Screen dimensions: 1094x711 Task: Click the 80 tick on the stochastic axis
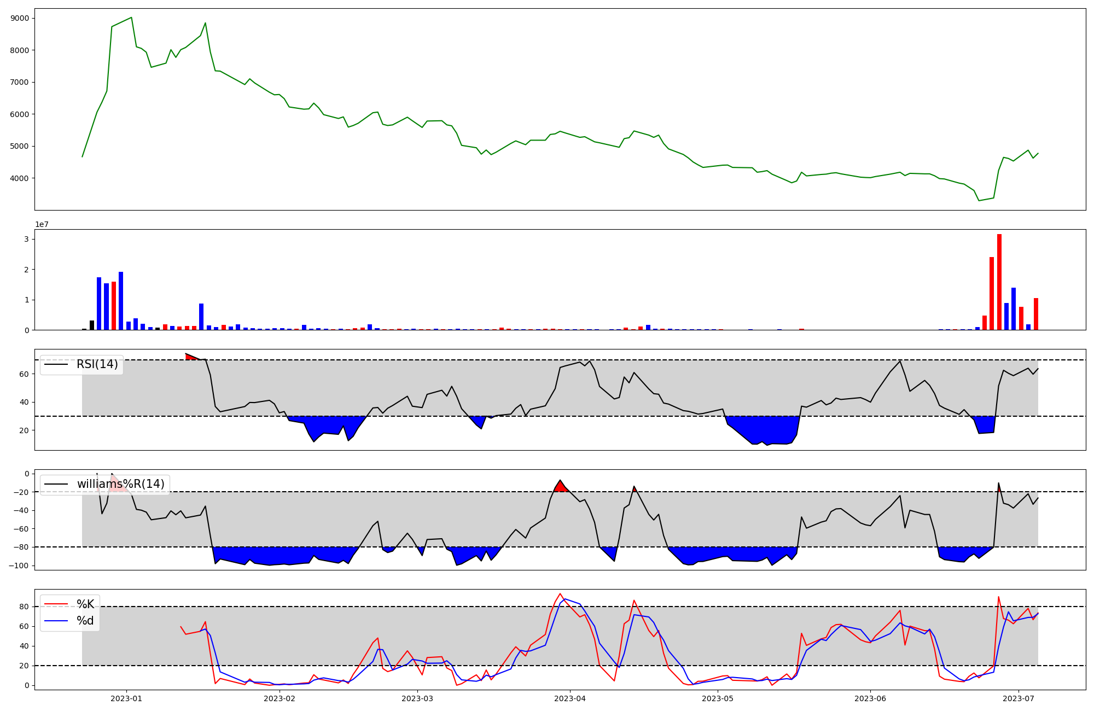(x=24, y=607)
